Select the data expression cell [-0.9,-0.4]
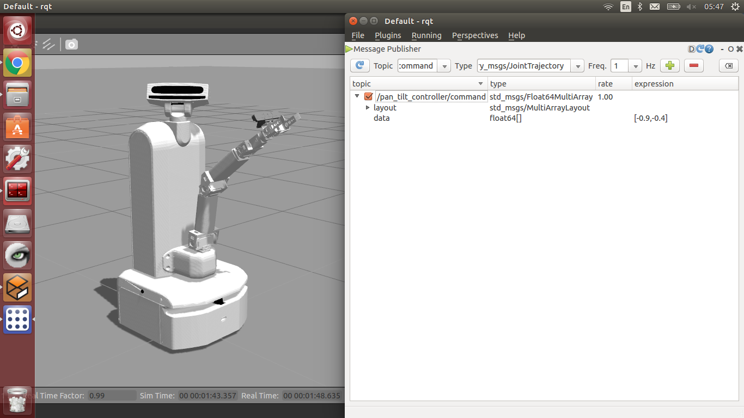The width and height of the screenshot is (744, 418). pyautogui.click(x=651, y=118)
